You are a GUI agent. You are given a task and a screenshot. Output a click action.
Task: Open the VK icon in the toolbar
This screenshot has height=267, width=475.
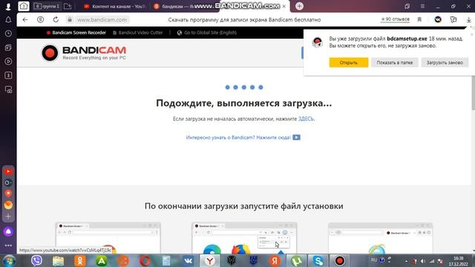click(x=438, y=20)
